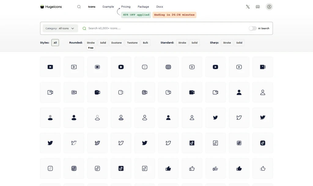This screenshot has width=313, height=186.
Task: Select the Standard Stroke style filter
Action: [x=182, y=43]
